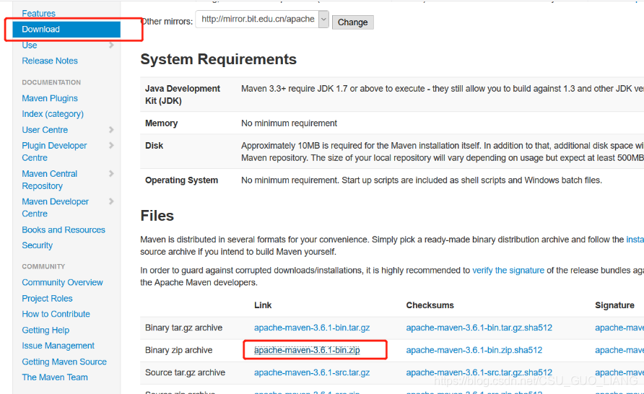Open apache-maven-3.6.1-bin.zip.sha512 checksum
The width and height of the screenshot is (644, 394).
pyautogui.click(x=474, y=350)
